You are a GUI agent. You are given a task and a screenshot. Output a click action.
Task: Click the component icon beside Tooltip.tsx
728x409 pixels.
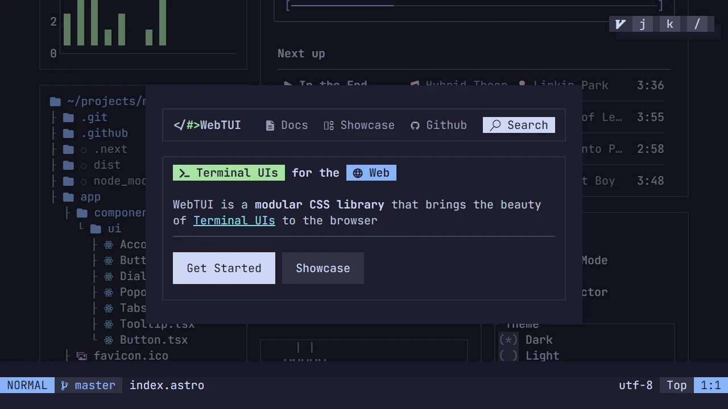pyautogui.click(x=109, y=324)
